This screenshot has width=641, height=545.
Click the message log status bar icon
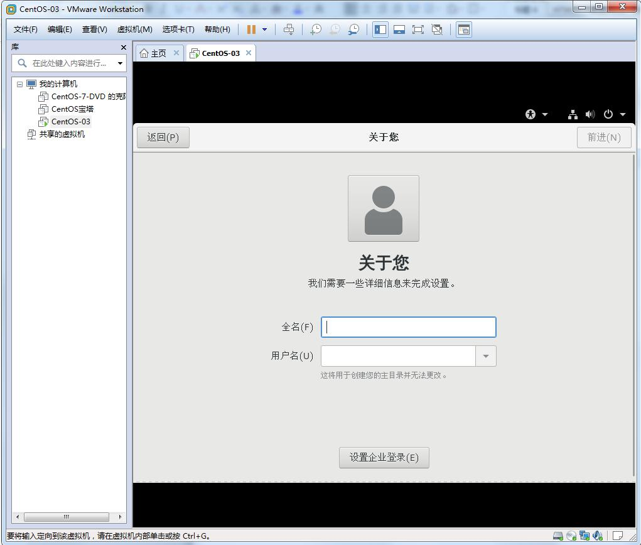click(x=618, y=536)
